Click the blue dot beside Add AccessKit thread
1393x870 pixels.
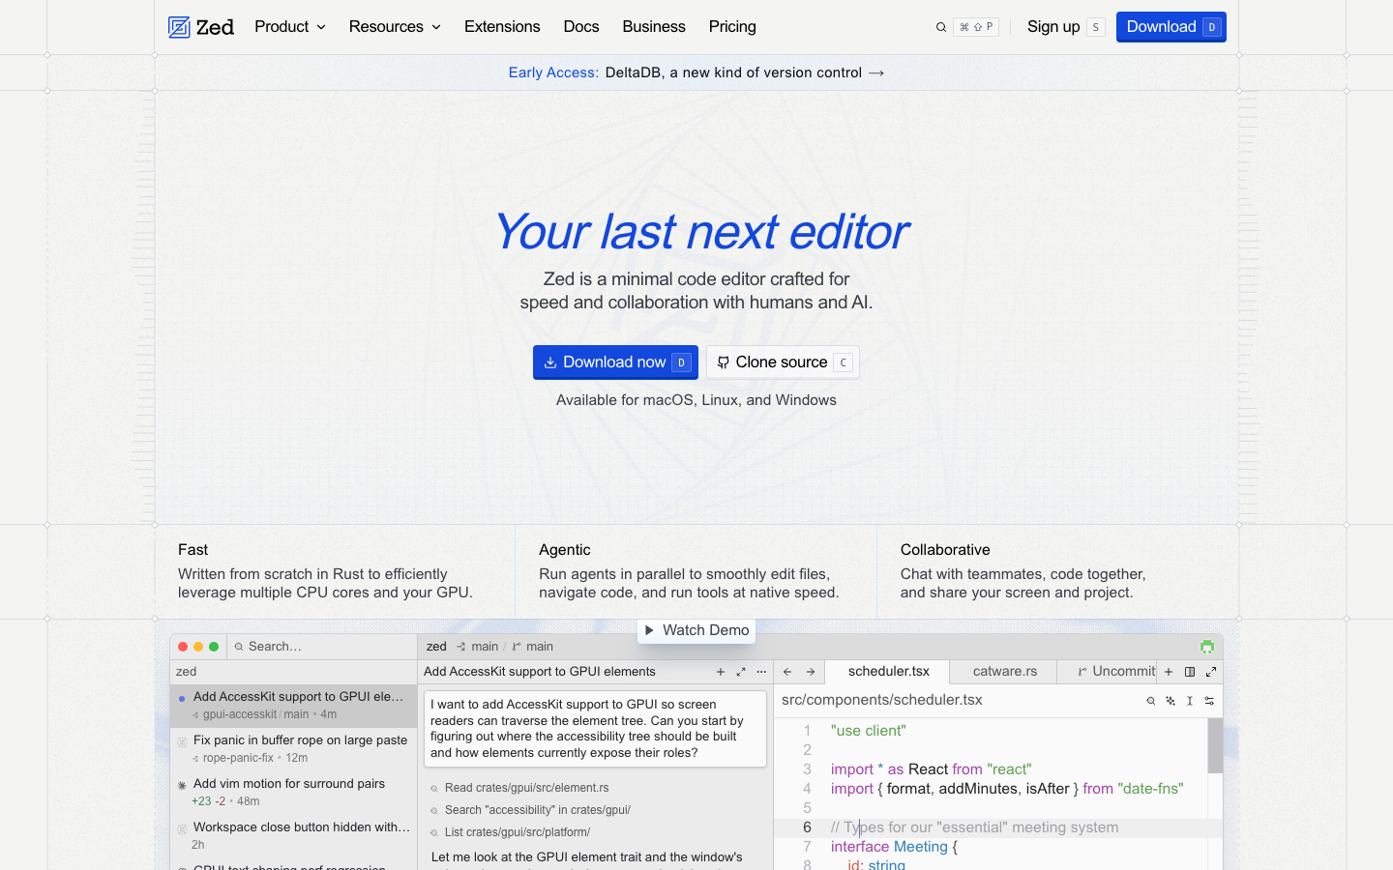tap(182, 698)
